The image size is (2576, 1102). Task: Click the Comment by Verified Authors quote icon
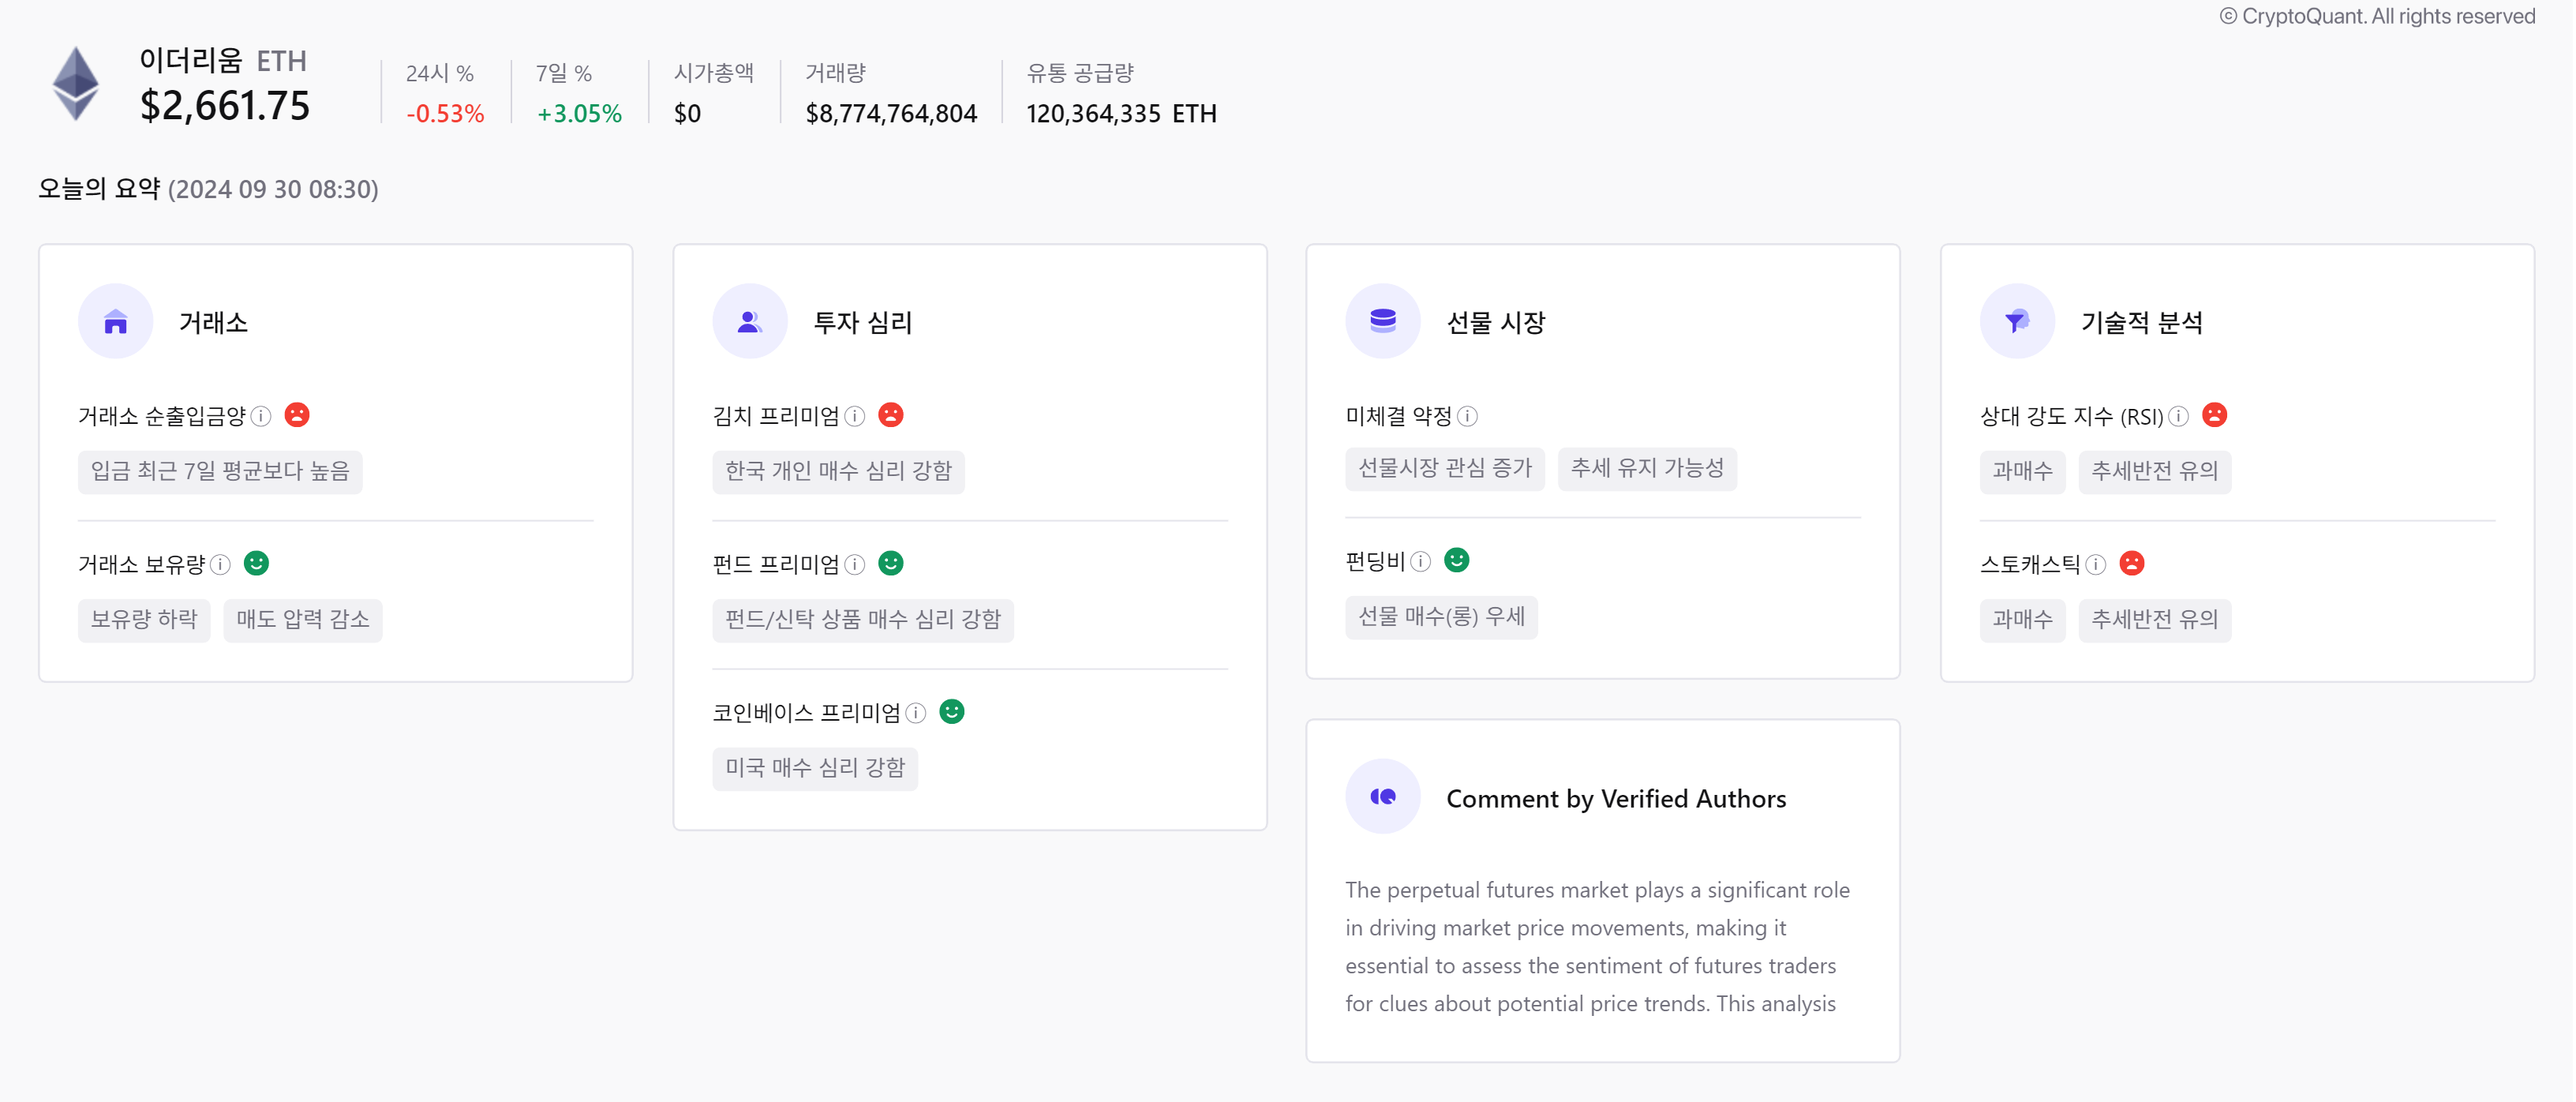(x=1383, y=797)
